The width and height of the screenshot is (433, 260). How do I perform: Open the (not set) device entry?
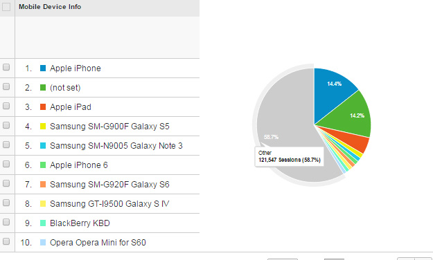65,88
